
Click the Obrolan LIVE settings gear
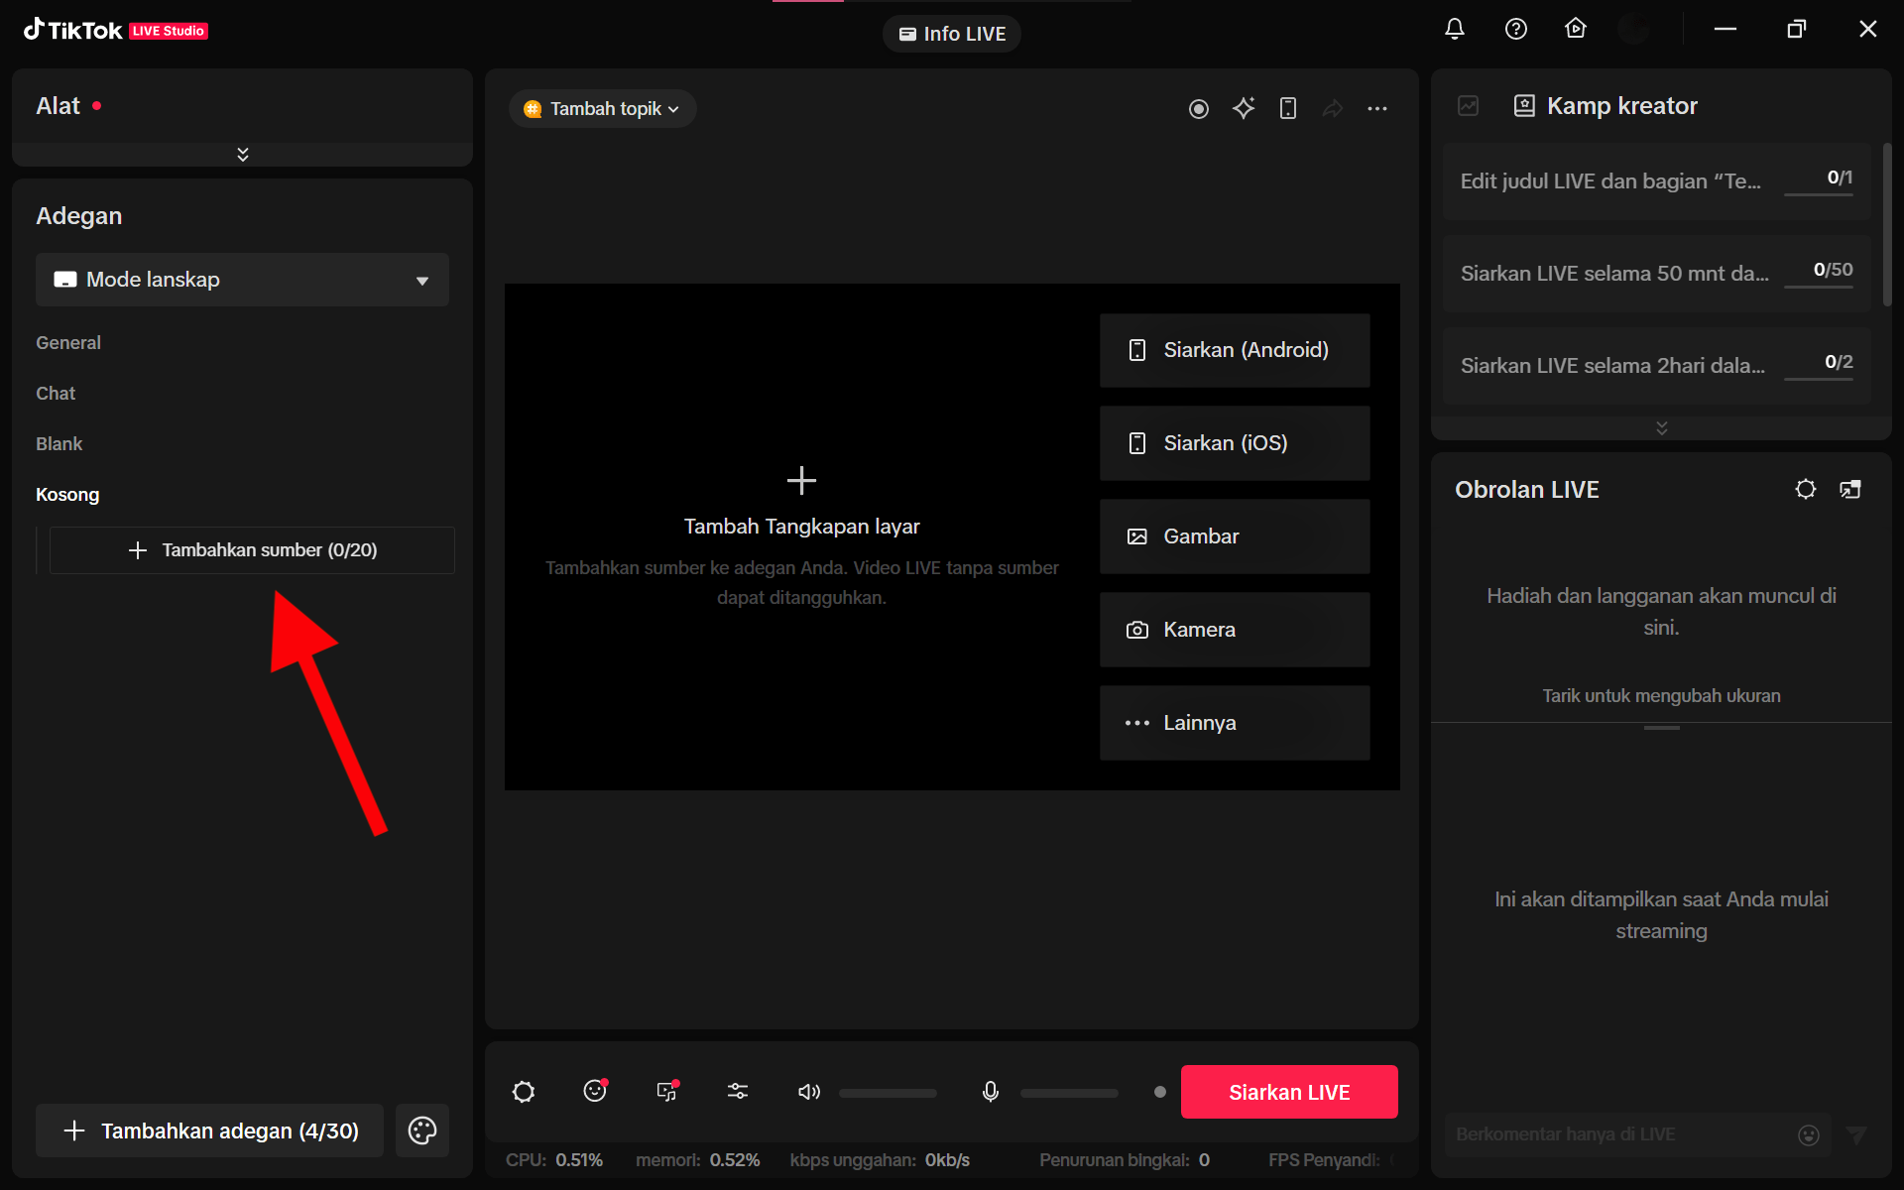(1805, 489)
